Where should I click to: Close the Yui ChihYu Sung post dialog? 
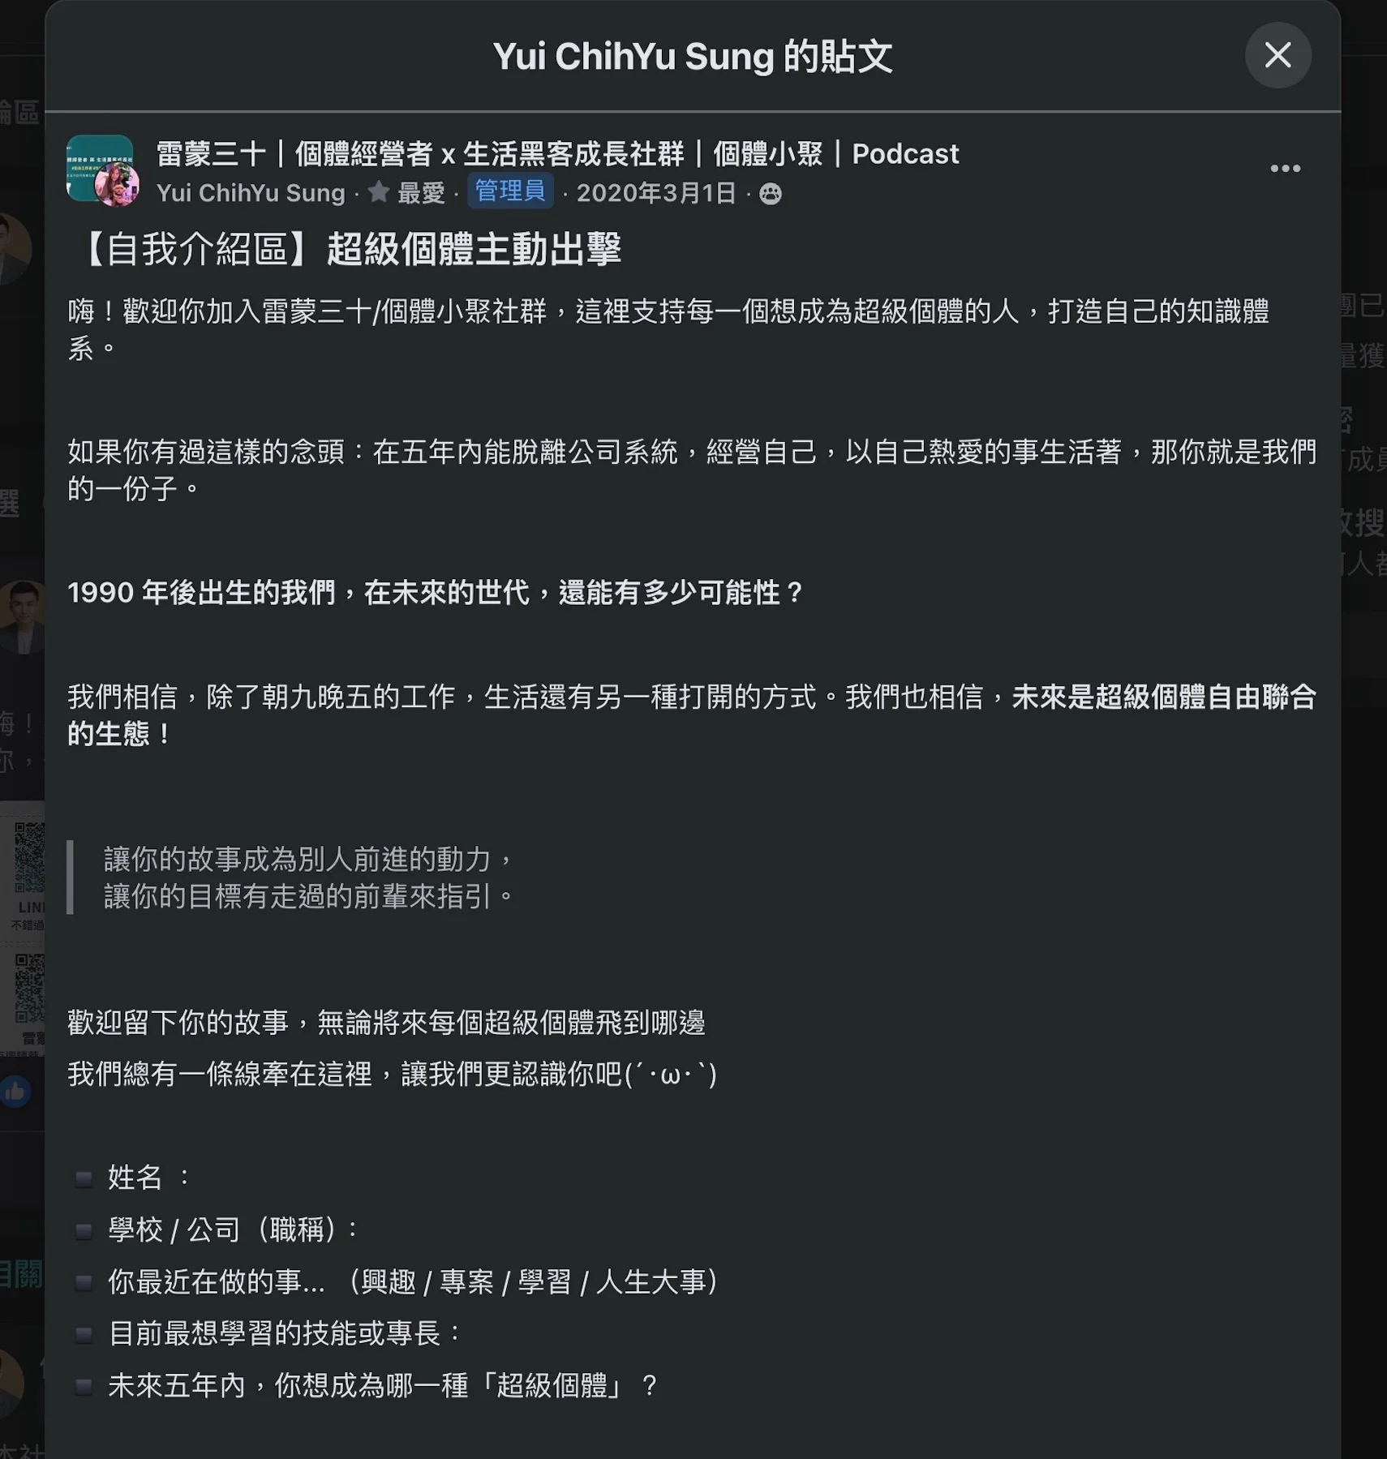1277,55
